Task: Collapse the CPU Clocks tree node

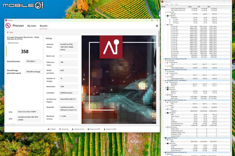Action: (166, 25)
